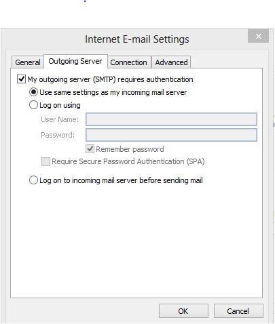This screenshot has height=324, width=275.
Task: Click the User Name label text
Action: point(60,119)
